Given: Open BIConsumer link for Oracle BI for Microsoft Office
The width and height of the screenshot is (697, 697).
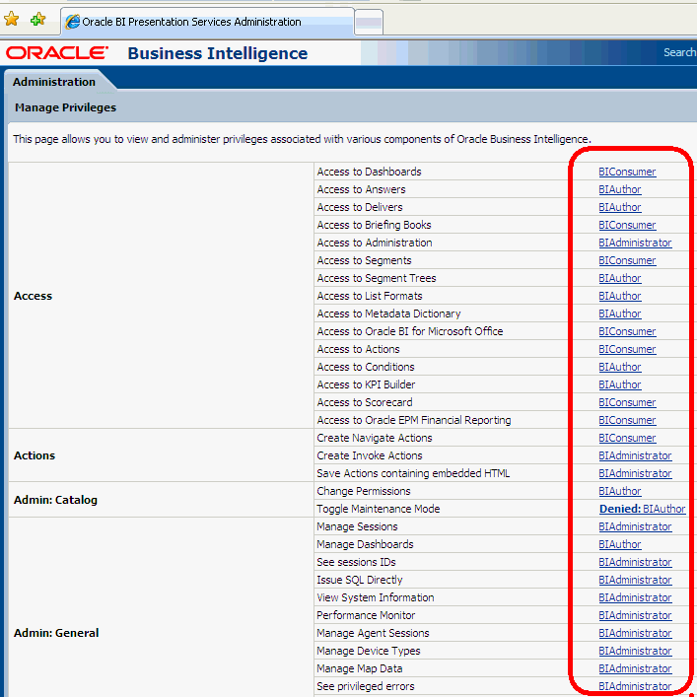Looking at the screenshot, I should [x=627, y=331].
